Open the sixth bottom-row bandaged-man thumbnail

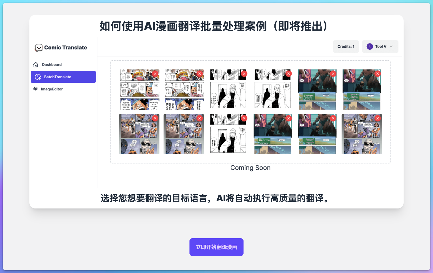[362, 134]
